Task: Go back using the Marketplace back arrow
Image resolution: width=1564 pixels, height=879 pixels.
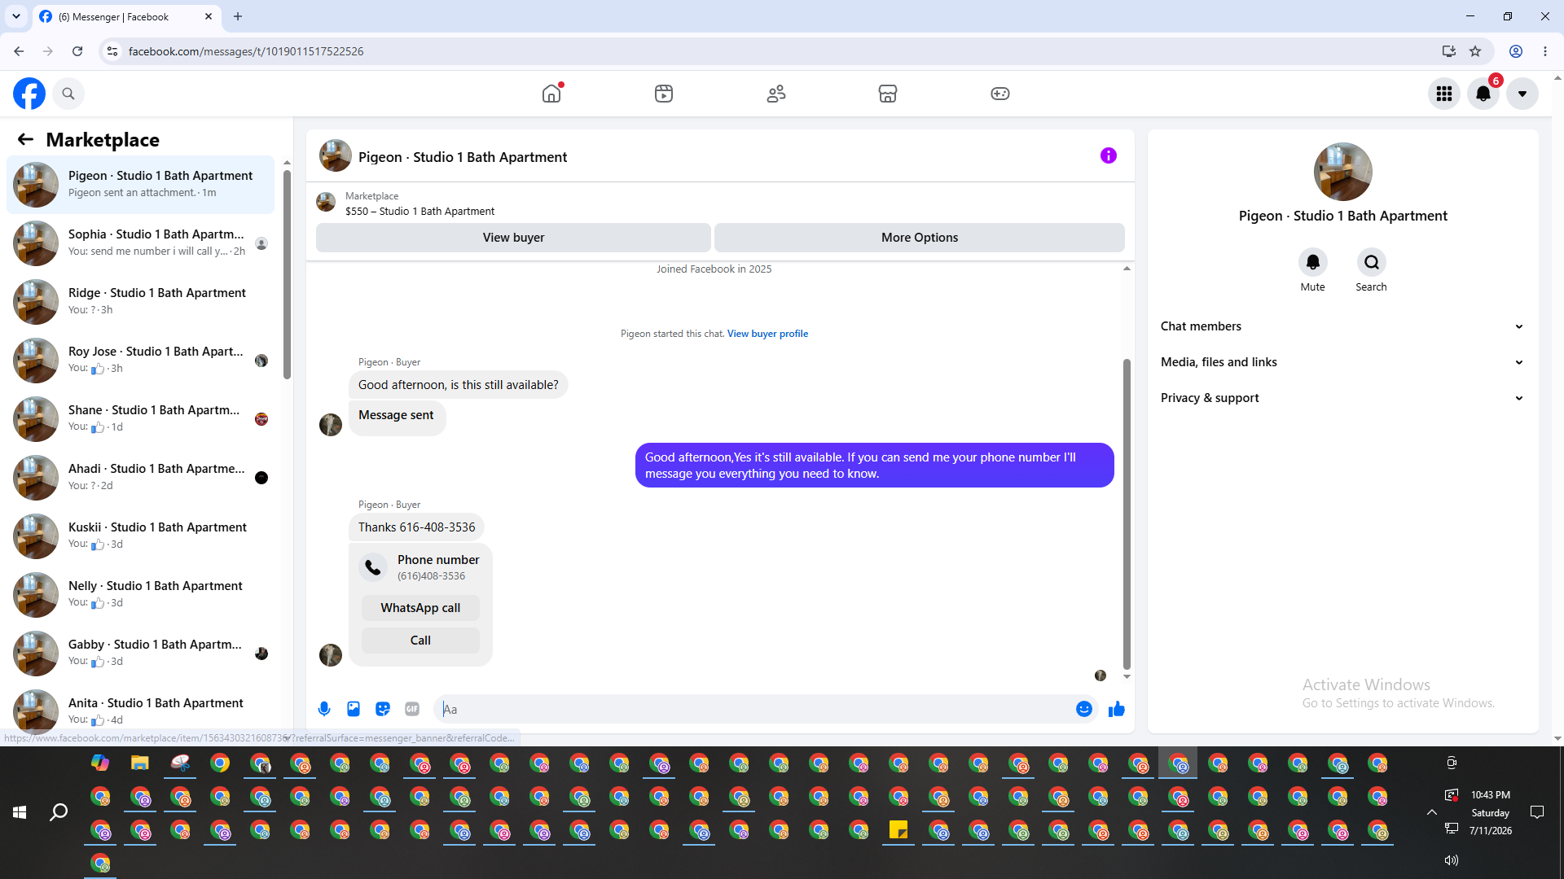Action: pos(25,139)
